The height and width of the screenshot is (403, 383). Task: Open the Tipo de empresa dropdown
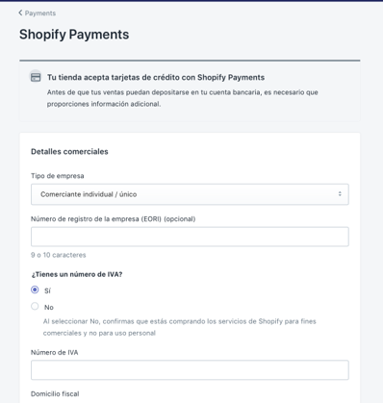190,194
